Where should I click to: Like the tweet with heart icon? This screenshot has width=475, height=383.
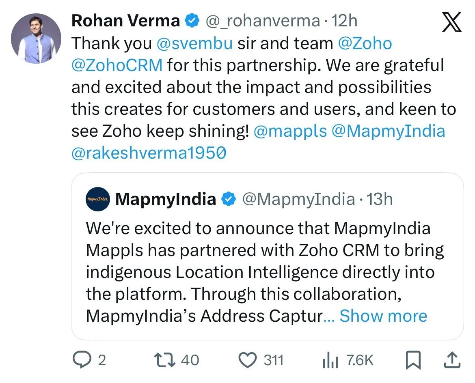pos(248,360)
